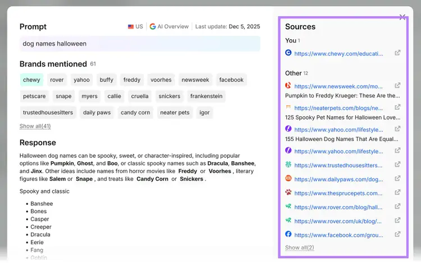Expand brands with Show all(41)

click(x=35, y=126)
